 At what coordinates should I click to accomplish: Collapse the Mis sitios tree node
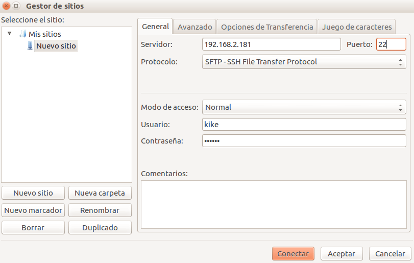tap(10, 34)
